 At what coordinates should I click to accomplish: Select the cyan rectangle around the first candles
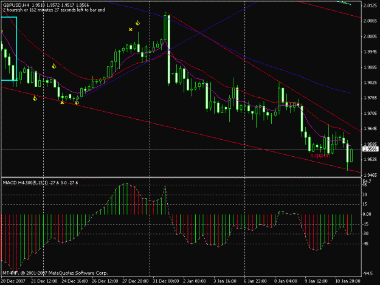coord(9,49)
